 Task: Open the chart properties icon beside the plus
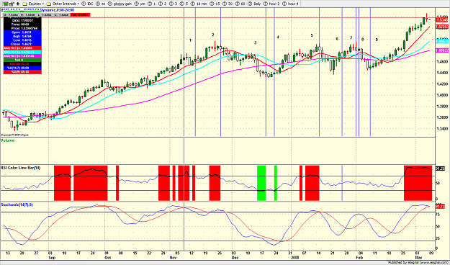pos(12,4)
